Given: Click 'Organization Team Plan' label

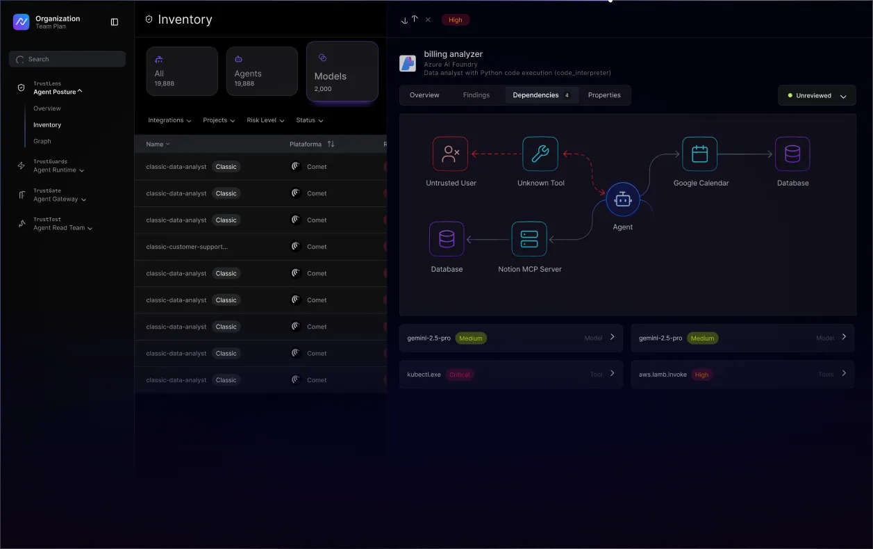Looking at the screenshot, I should pyautogui.click(x=58, y=22).
